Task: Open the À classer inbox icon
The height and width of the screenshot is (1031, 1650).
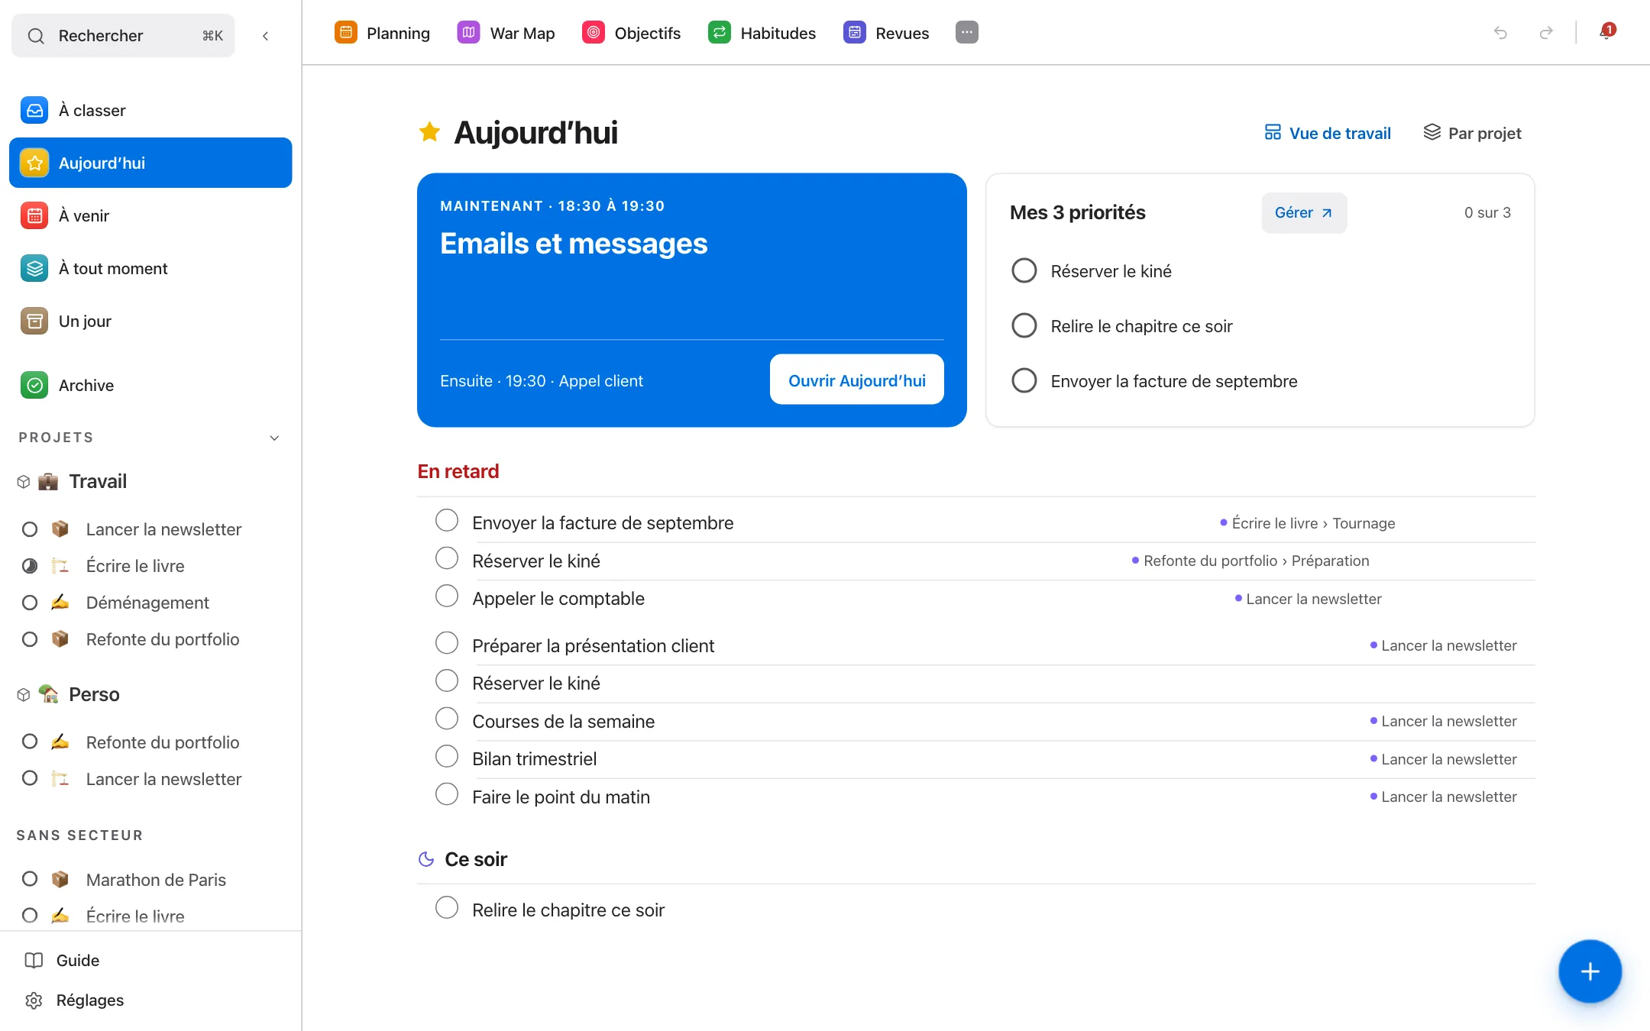Action: click(x=34, y=110)
